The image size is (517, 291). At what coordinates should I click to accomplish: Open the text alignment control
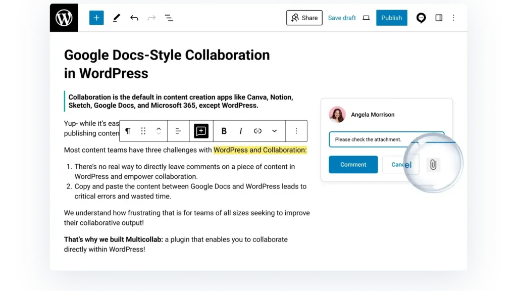click(178, 131)
